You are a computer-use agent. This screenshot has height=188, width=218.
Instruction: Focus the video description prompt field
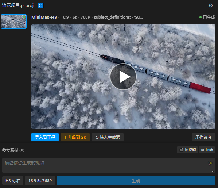(x=108, y=165)
